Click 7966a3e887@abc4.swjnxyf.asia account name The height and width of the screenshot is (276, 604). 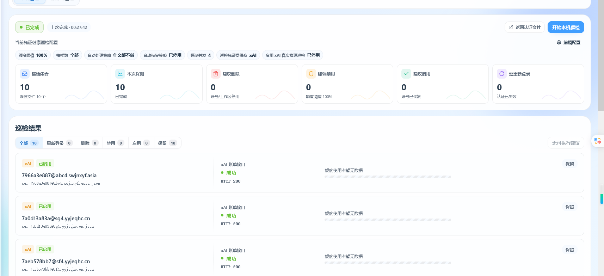pyautogui.click(x=59, y=176)
